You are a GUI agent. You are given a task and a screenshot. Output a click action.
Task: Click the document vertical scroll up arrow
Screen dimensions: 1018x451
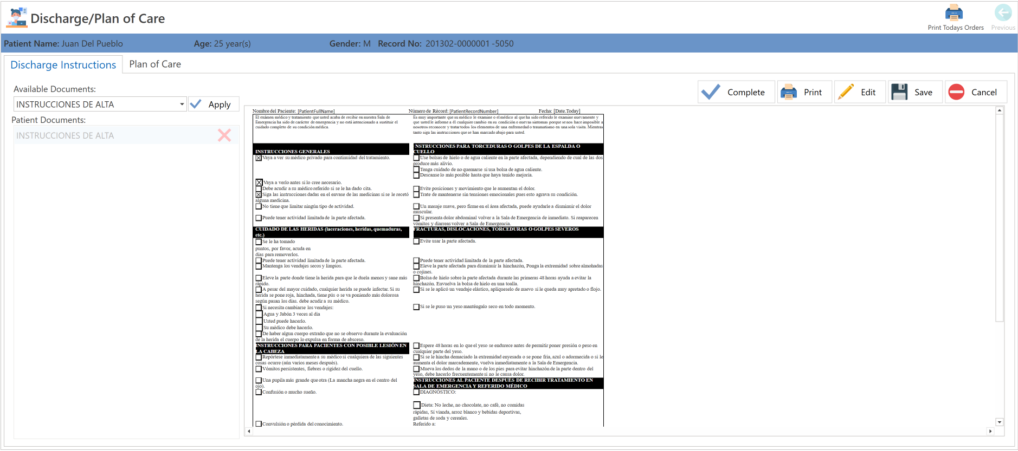(1000, 110)
